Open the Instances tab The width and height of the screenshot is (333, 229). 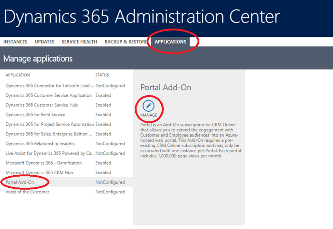[x=15, y=42]
